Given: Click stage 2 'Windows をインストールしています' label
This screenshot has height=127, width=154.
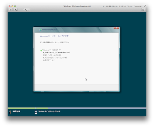Looking at the screenshot, I should pos(49,111).
